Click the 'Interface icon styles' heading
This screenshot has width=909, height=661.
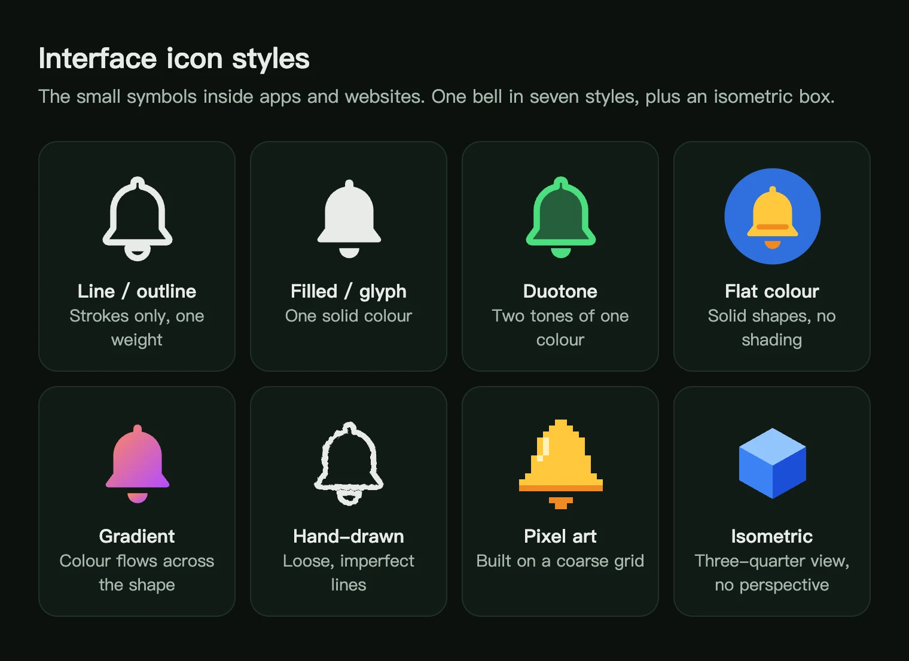pos(174,59)
